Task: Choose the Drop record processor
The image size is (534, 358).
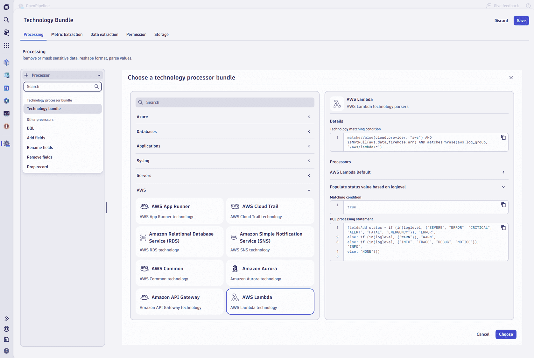Action: 62,167
